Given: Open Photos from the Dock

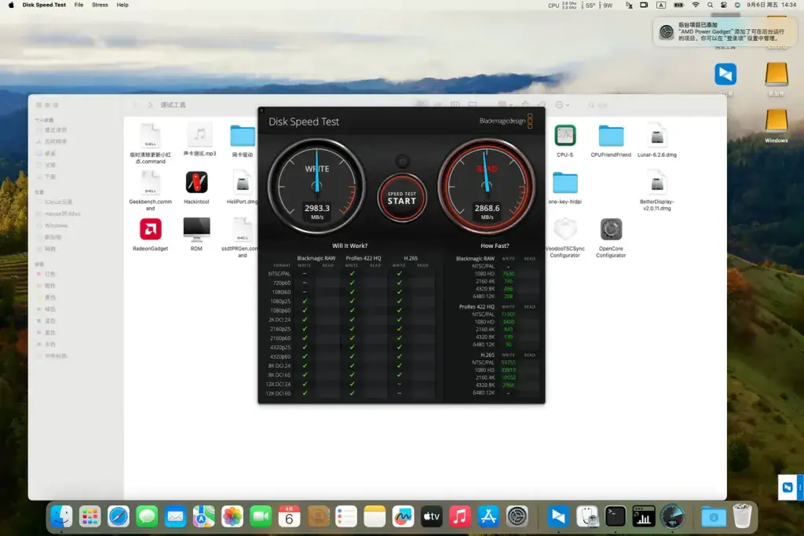Looking at the screenshot, I should tap(232, 516).
